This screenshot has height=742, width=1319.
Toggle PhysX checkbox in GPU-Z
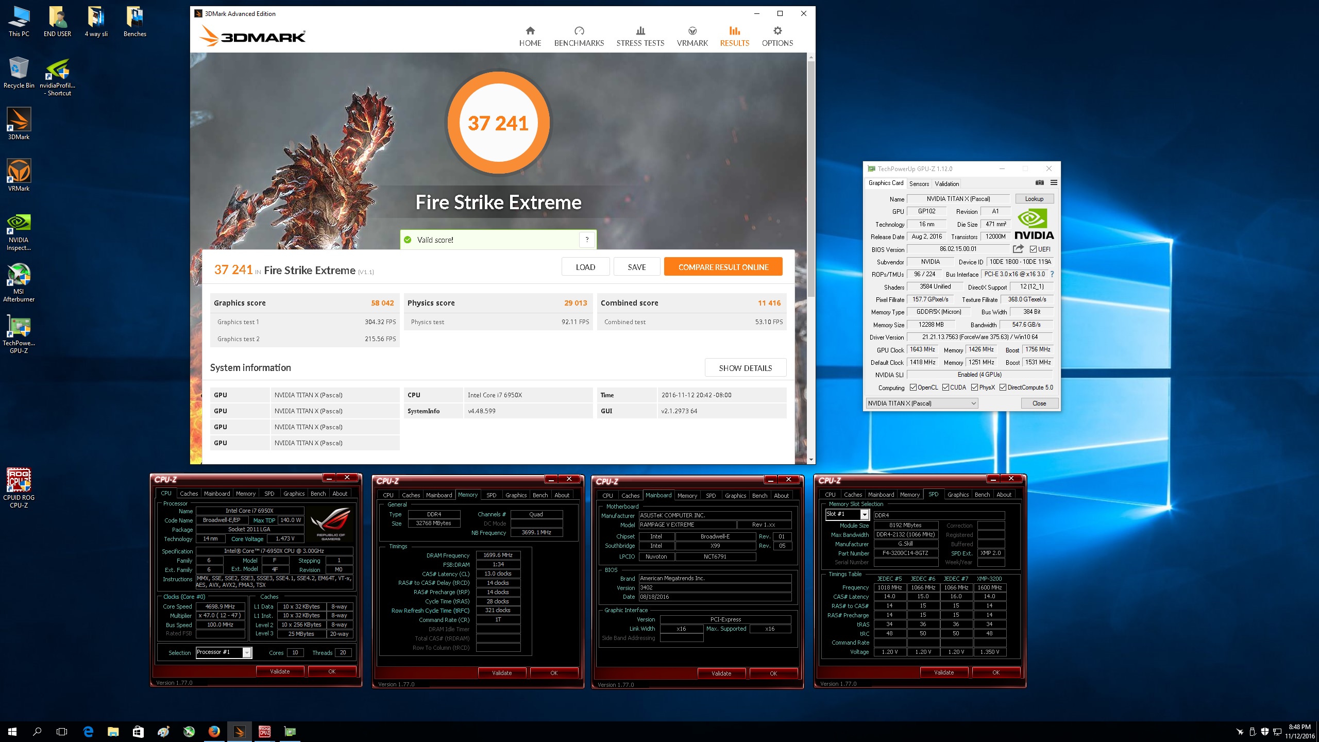pyautogui.click(x=975, y=387)
